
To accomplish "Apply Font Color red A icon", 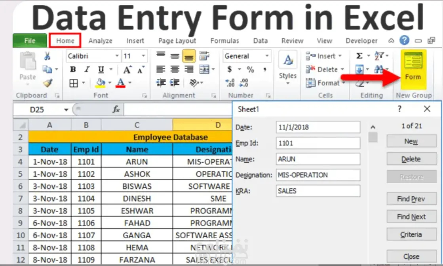I will pyautogui.click(x=121, y=83).
